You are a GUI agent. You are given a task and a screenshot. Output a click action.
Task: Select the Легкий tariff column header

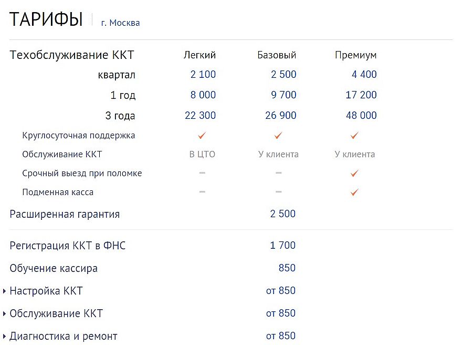(x=199, y=55)
